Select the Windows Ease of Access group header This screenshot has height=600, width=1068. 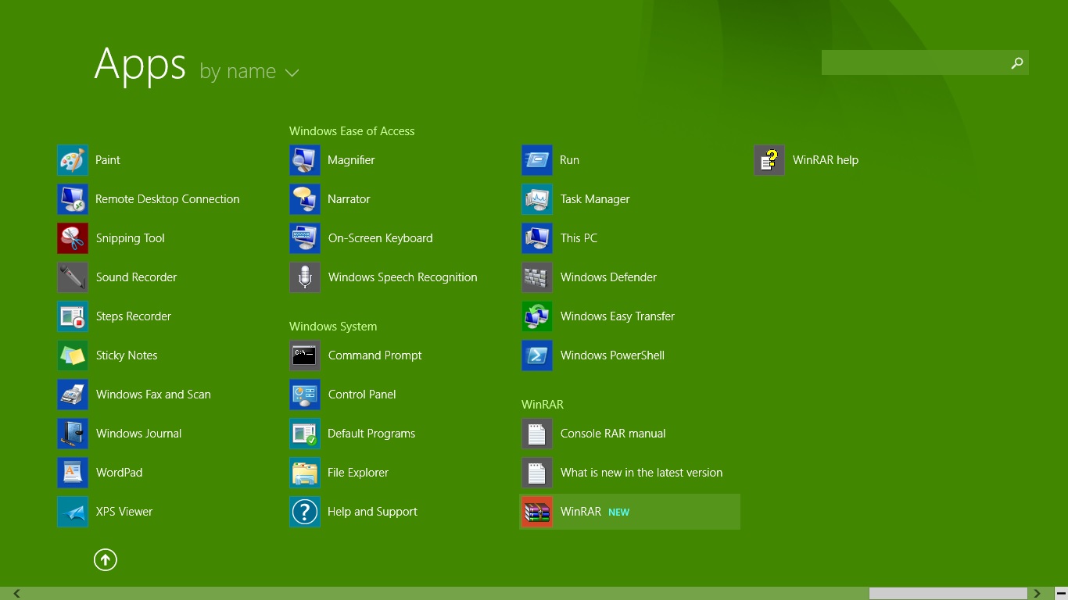coord(352,131)
